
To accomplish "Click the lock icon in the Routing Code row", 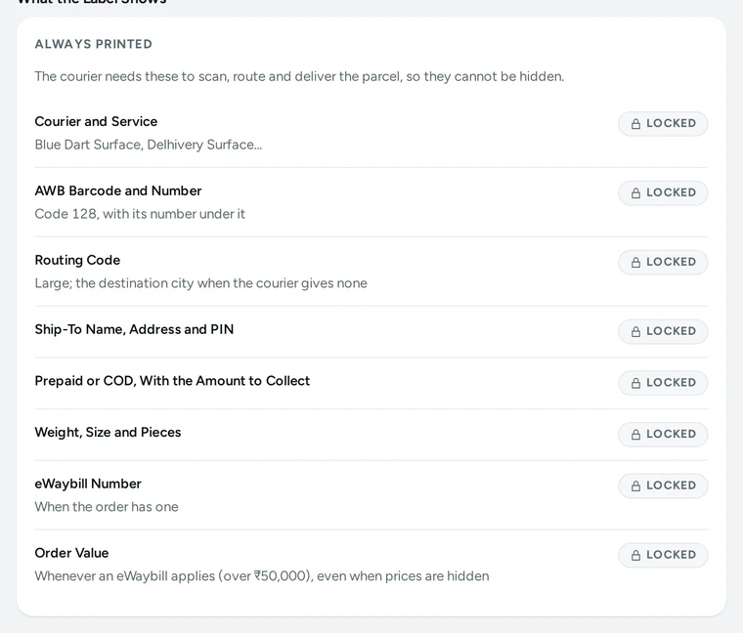I will click(x=635, y=262).
